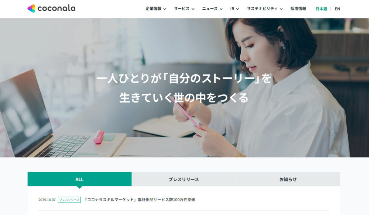Screen dimensions: 369x215
Task: Open the ニュース menu item
Action: click(210, 9)
